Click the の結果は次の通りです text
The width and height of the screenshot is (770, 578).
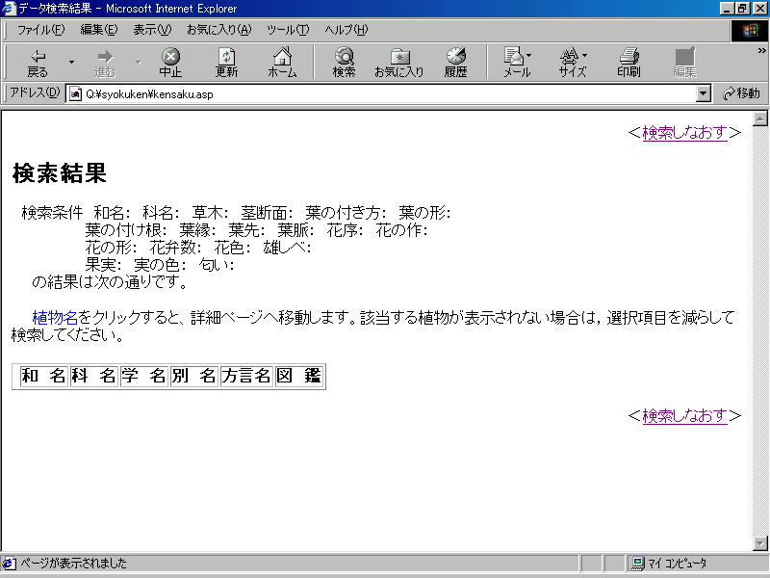109,282
